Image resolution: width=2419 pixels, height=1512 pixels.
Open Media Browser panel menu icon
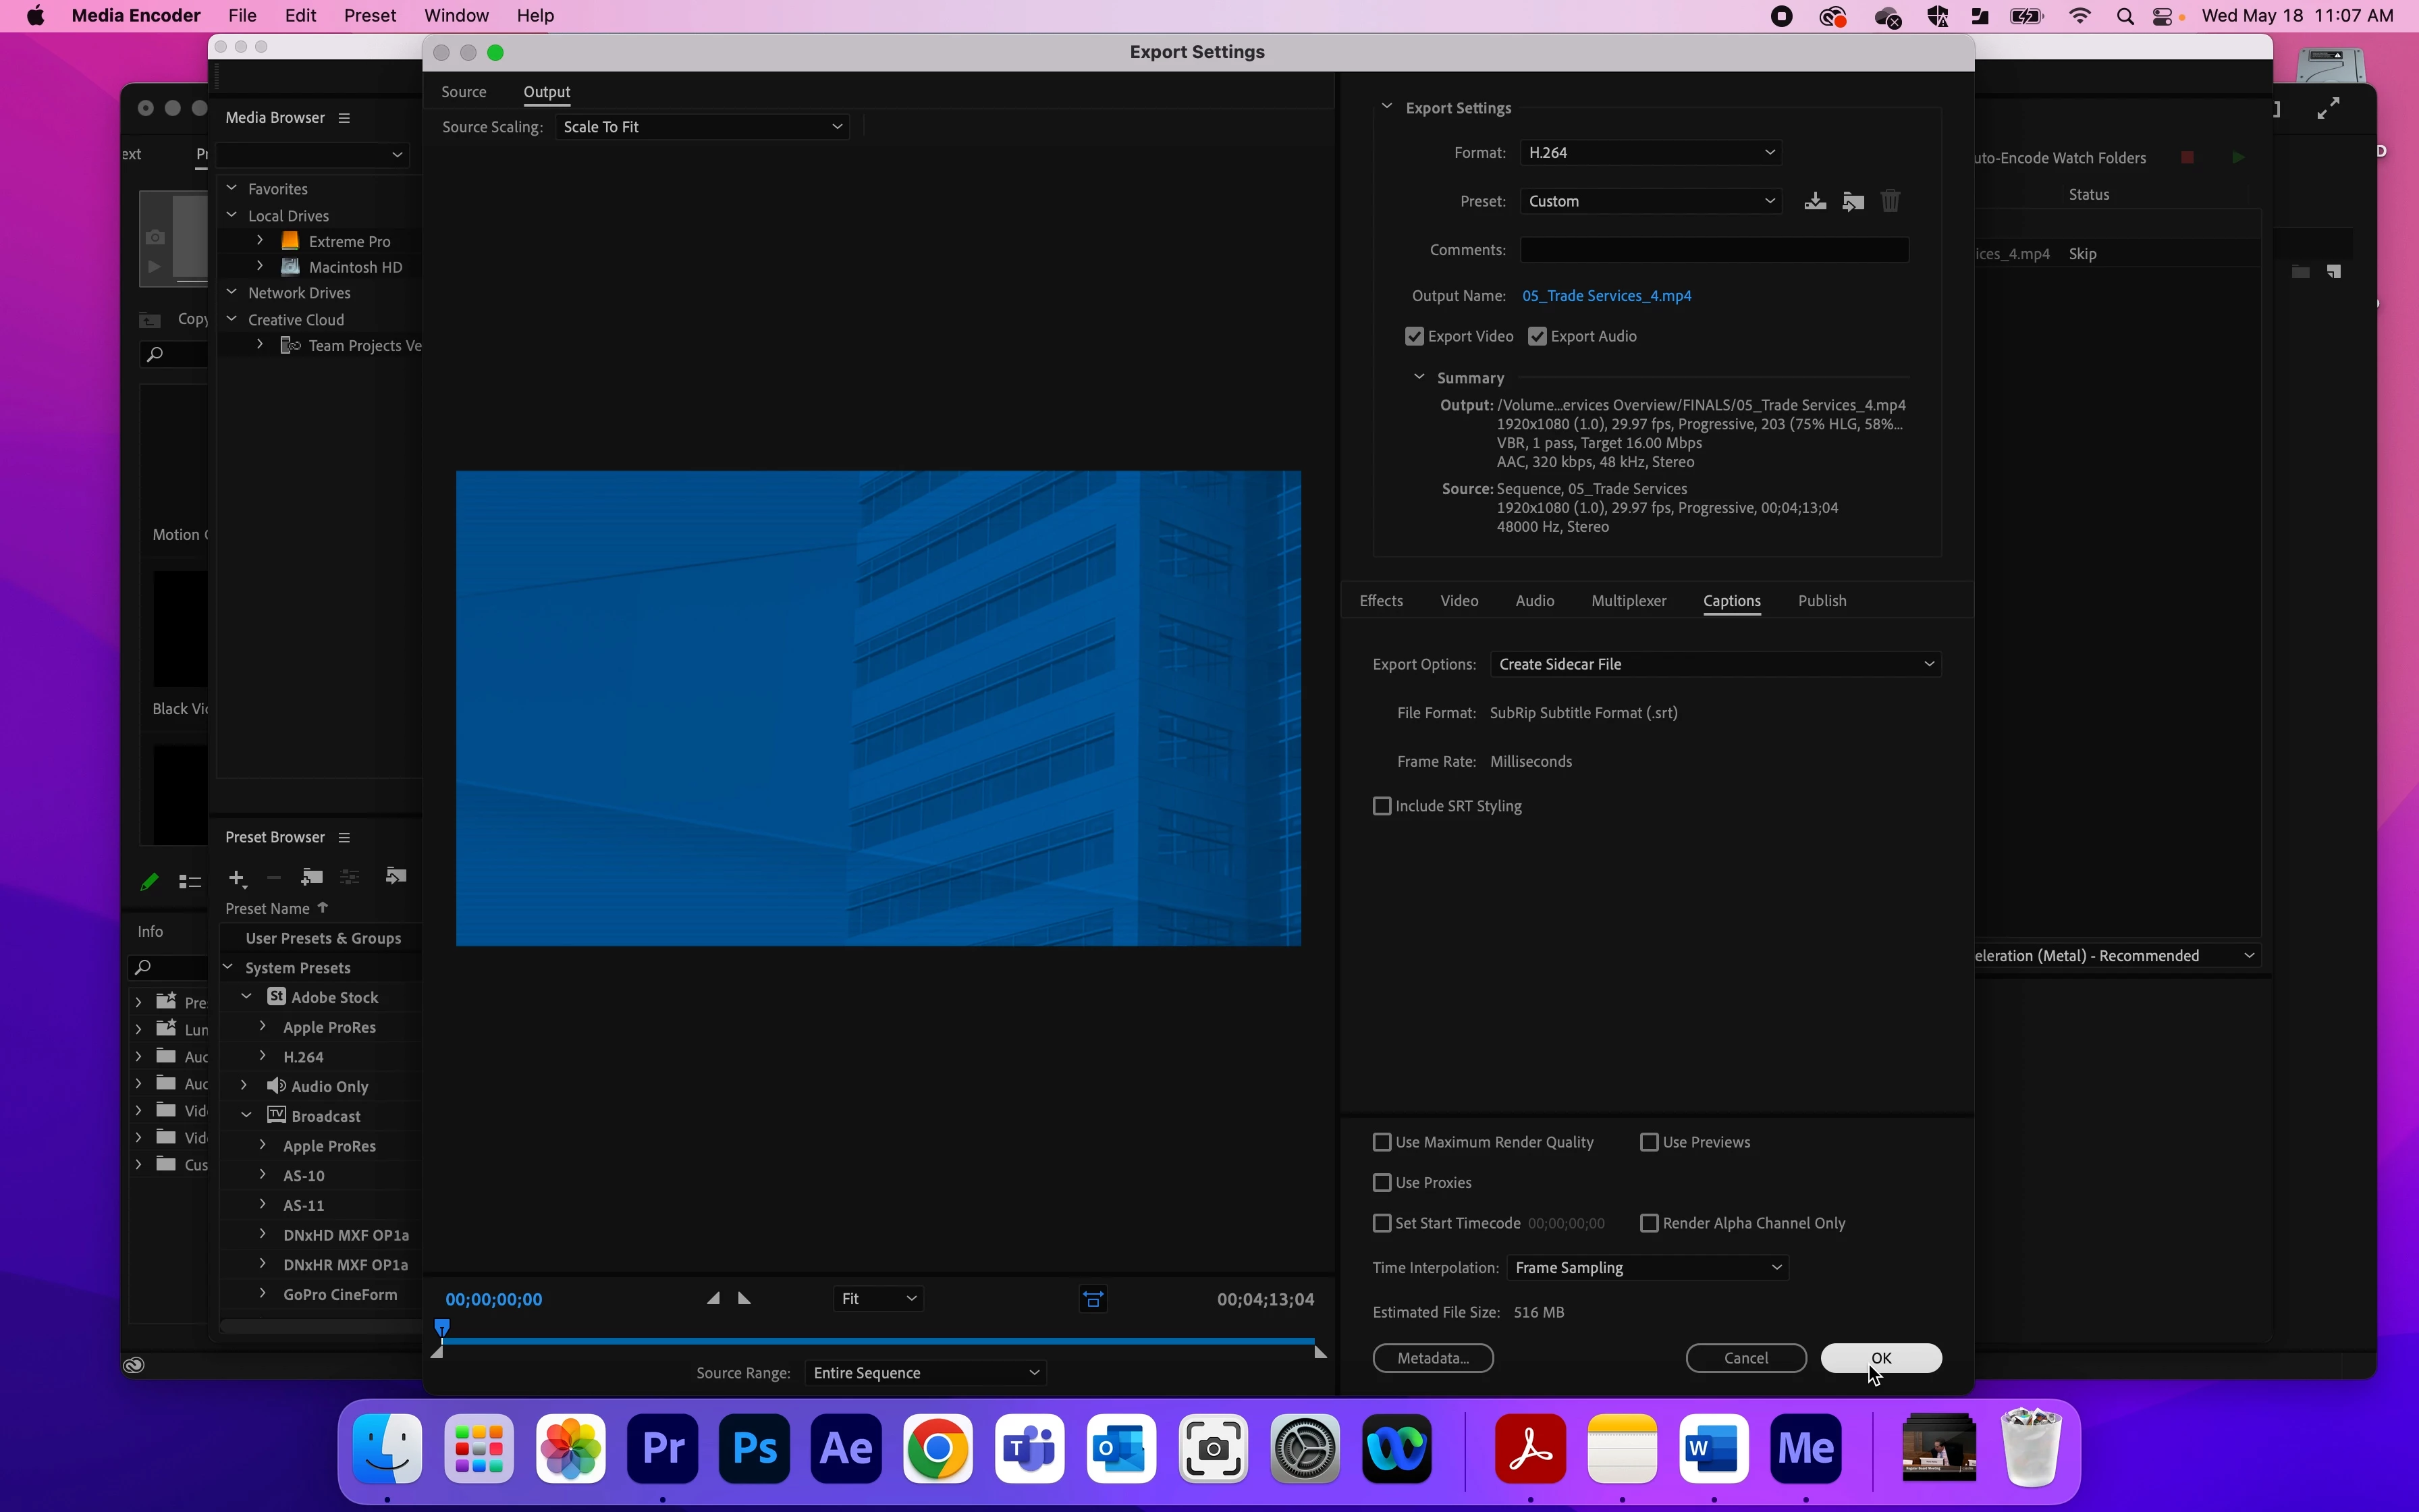pyautogui.click(x=344, y=118)
